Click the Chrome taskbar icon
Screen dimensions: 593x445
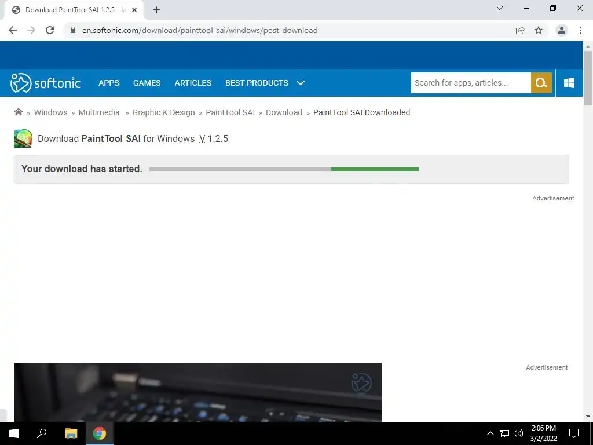coord(100,433)
